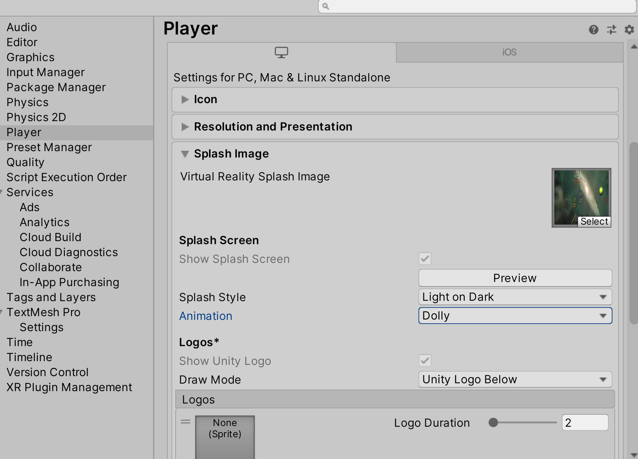Toggle the Show Unity Logo checkbox
638x459 pixels.
point(424,360)
